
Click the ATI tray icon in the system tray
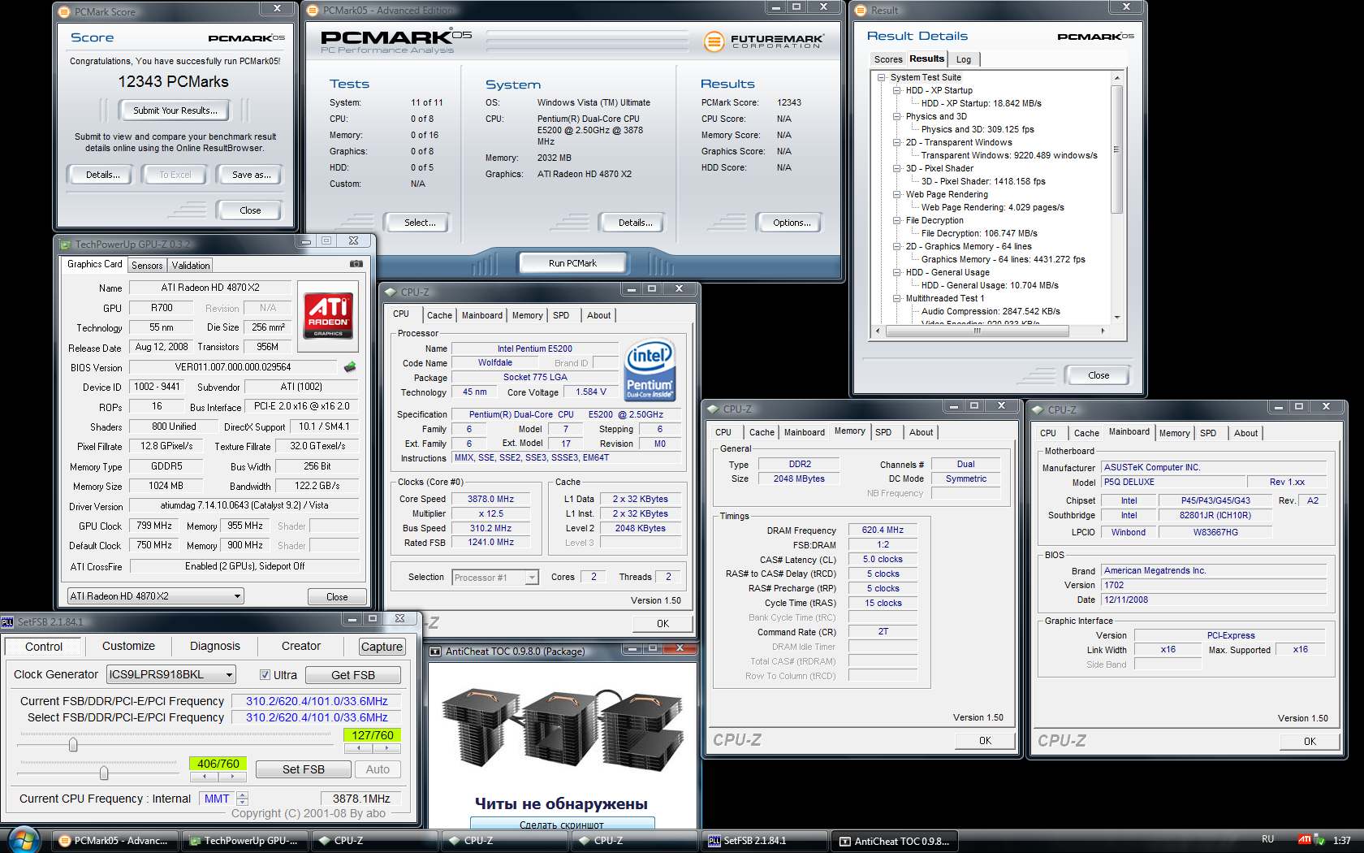pyautogui.click(x=1304, y=839)
